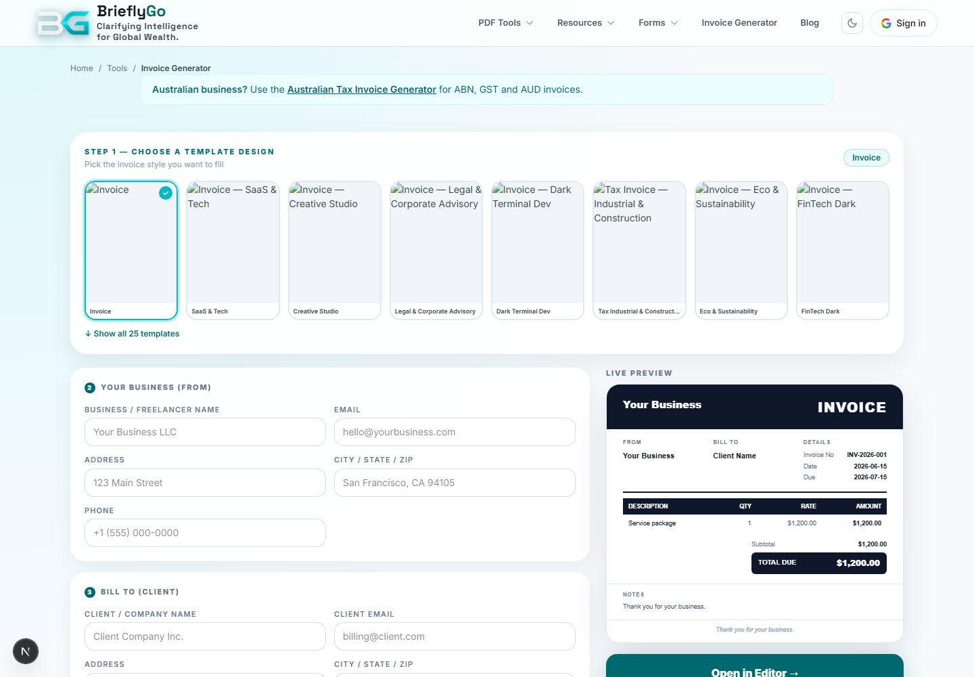
Task: Click the selected checkmark on Invoice template
Action: (x=166, y=193)
